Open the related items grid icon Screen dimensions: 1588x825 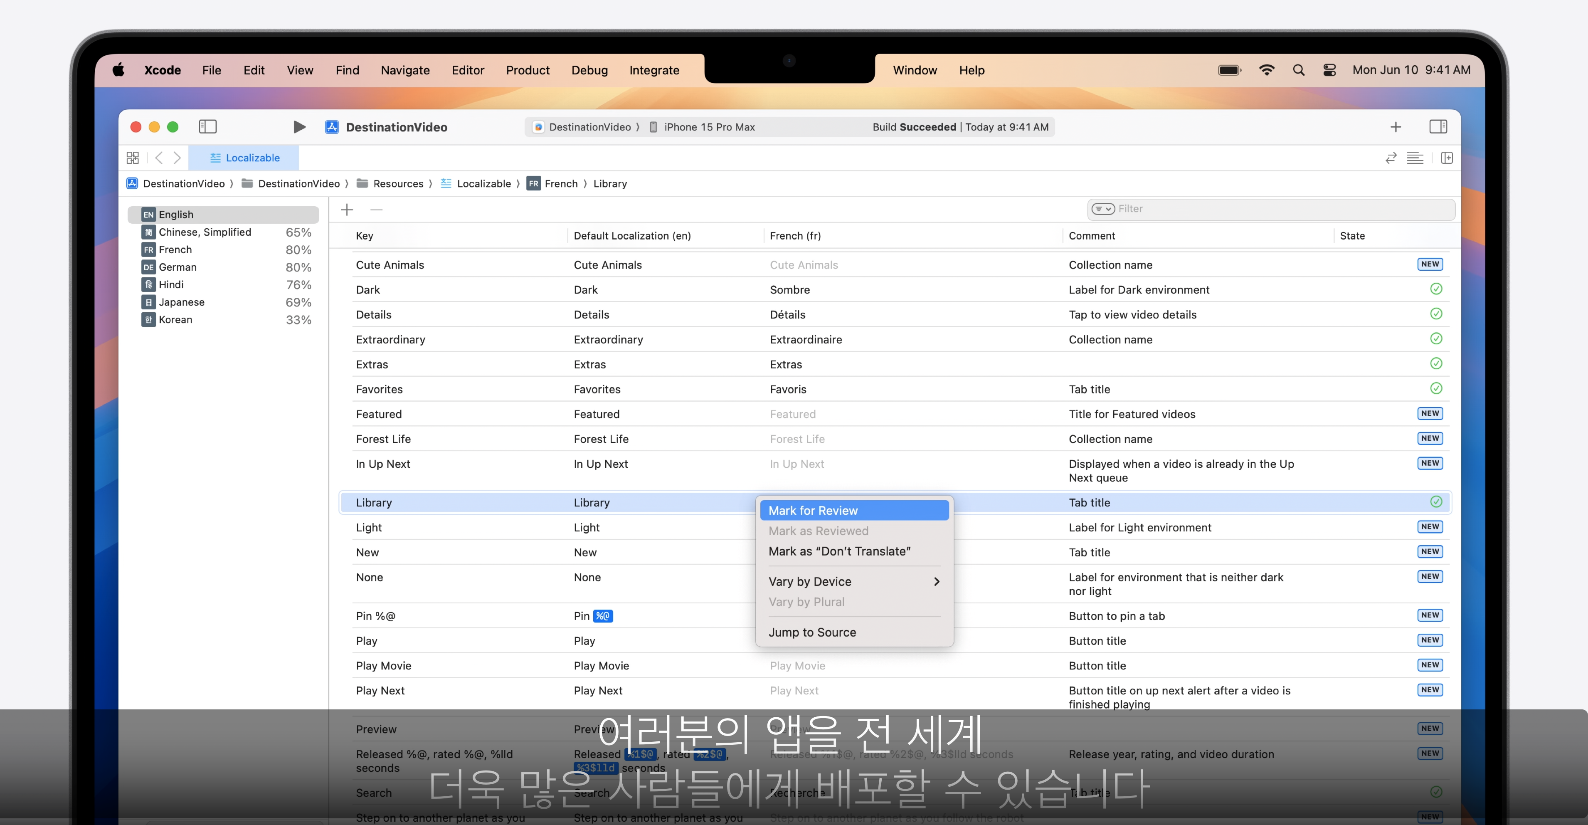(x=133, y=158)
